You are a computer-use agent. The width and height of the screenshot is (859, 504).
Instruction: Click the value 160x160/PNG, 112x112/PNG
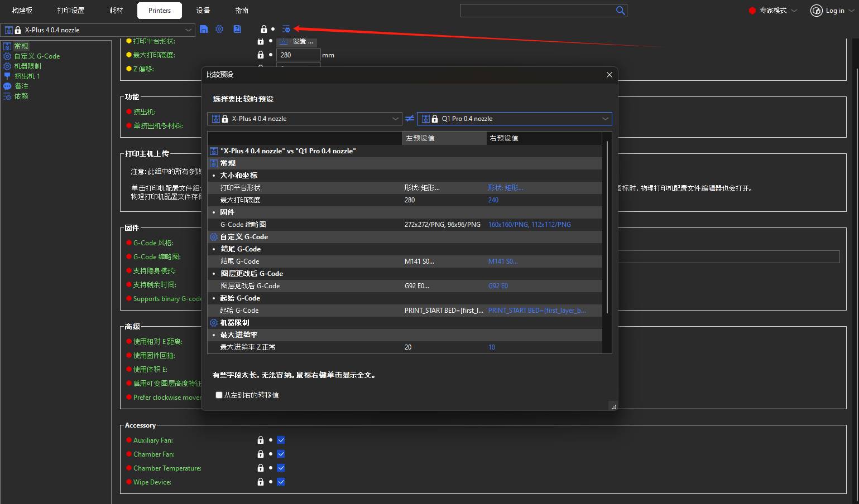[530, 225]
